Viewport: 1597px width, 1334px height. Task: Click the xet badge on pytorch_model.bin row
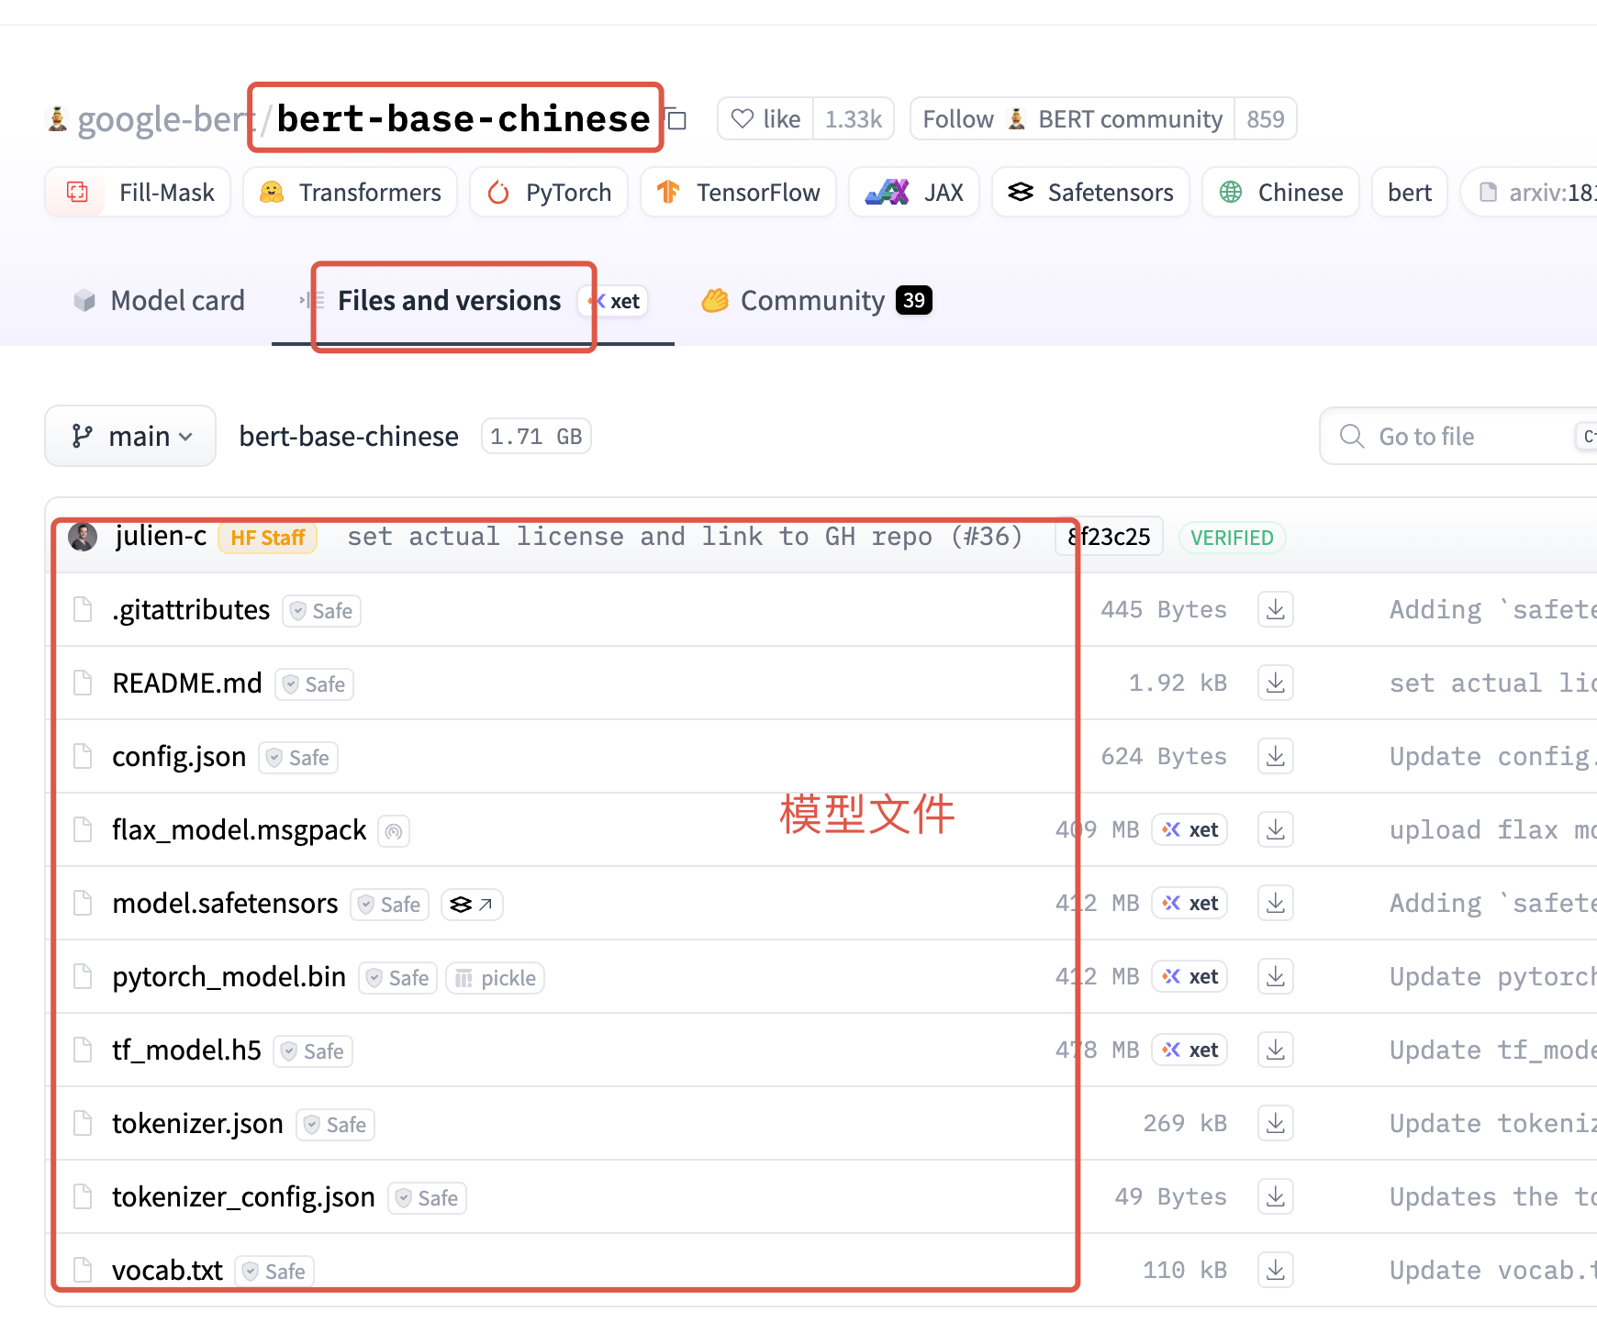pyautogui.click(x=1189, y=977)
